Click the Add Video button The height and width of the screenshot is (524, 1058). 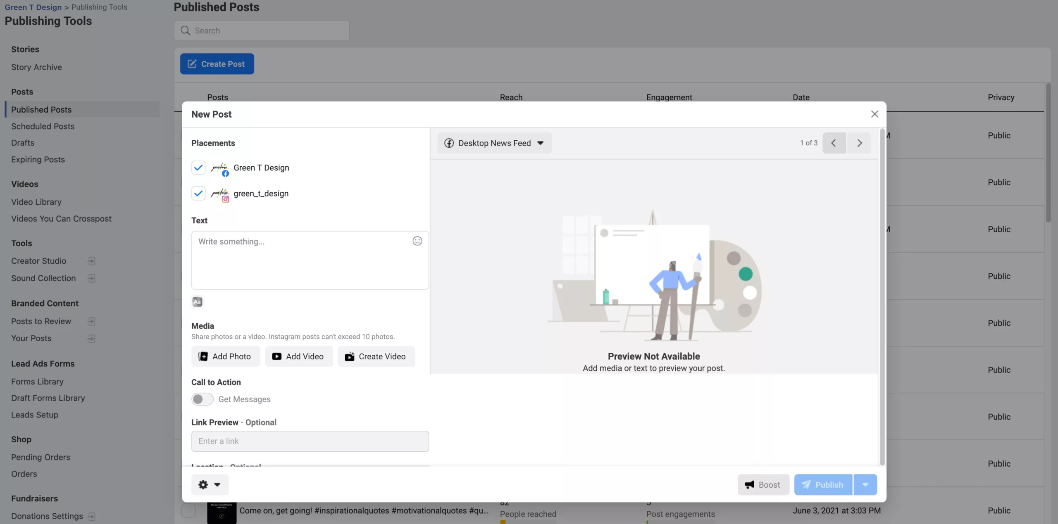pos(299,356)
